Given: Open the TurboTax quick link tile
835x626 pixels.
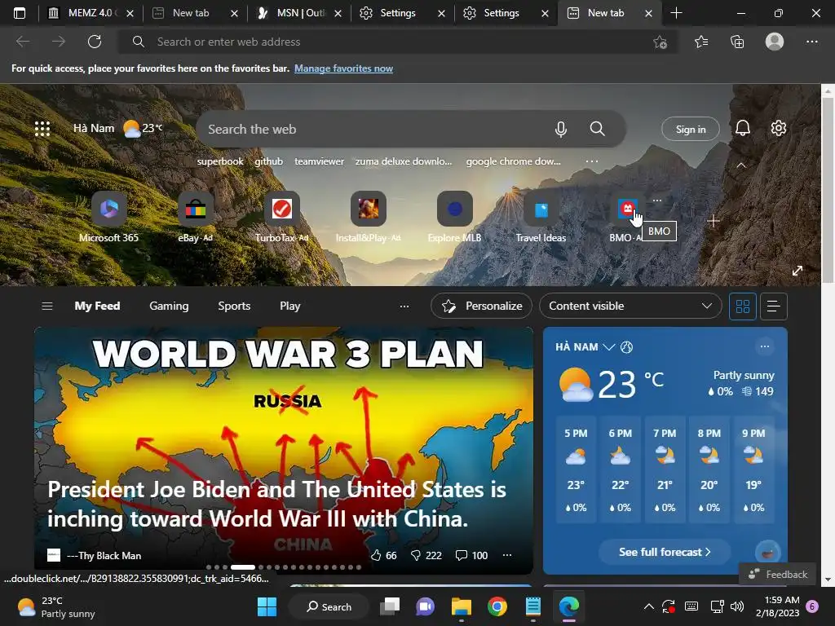Looking at the screenshot, I should click(281, 217).
